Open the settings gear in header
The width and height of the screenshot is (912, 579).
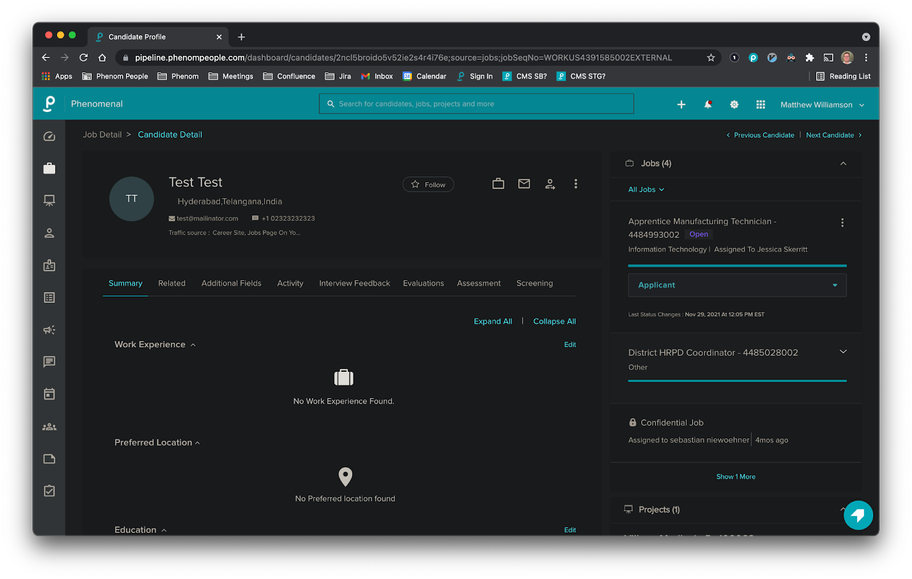(734, 104)
